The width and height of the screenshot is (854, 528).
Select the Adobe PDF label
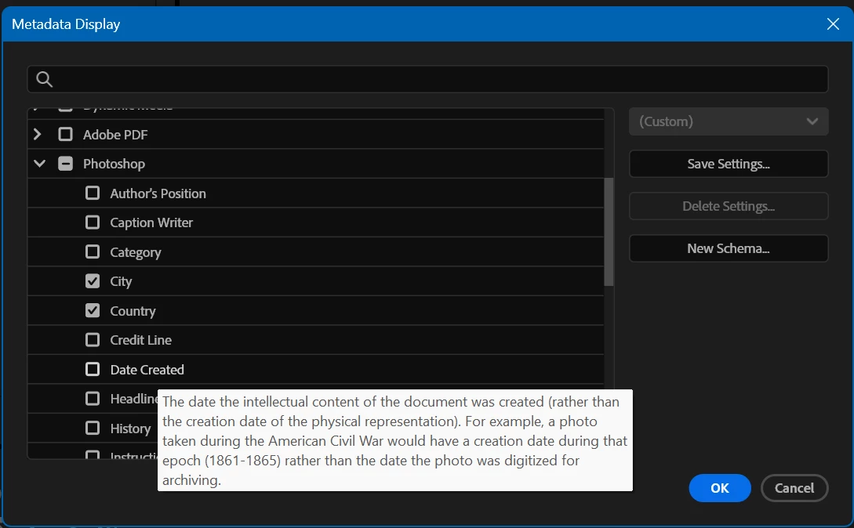click(115, 135)
